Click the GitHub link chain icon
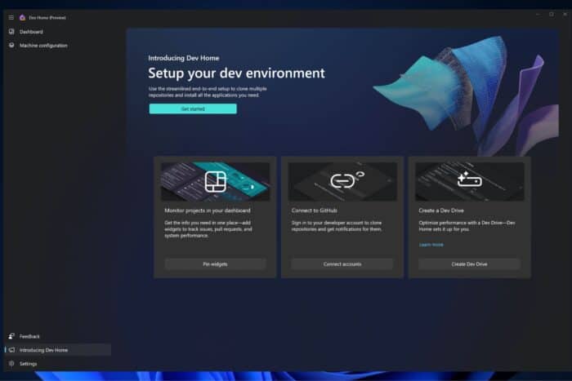The height and width of the screenshot is (381, 572). 347,179
